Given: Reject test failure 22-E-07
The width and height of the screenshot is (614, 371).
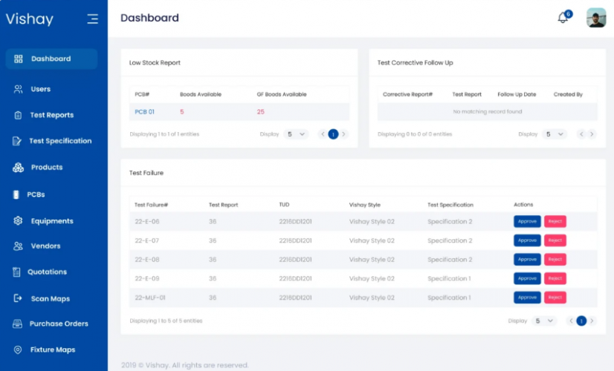Looking at the screenshot, I should tap(555, 240).
